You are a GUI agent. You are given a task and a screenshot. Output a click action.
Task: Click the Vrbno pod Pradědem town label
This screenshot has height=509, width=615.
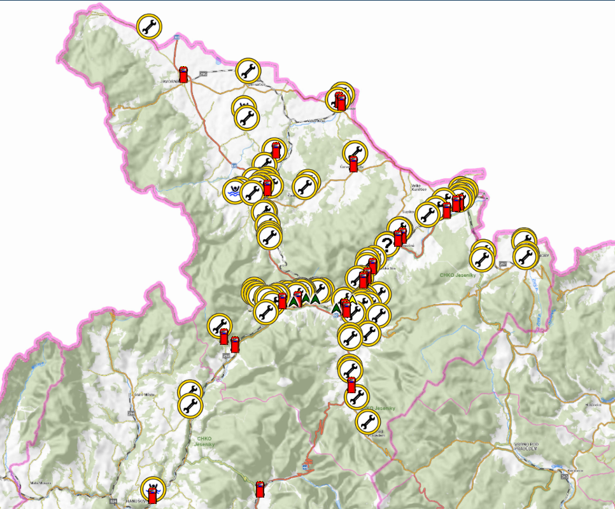click(x=526, y=445)
